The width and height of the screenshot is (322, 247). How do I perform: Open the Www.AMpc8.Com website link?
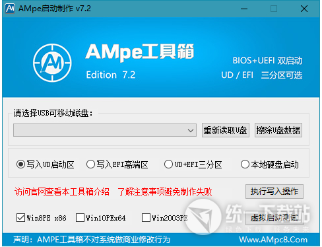(x=273, y=240)
